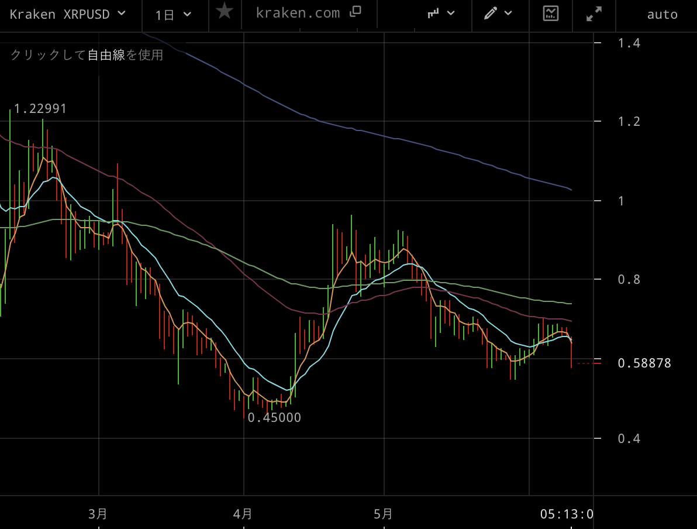Click the 0.45000 low price label
The height and width of the screenshot is (529, 697).
click(x=274, y=418)
